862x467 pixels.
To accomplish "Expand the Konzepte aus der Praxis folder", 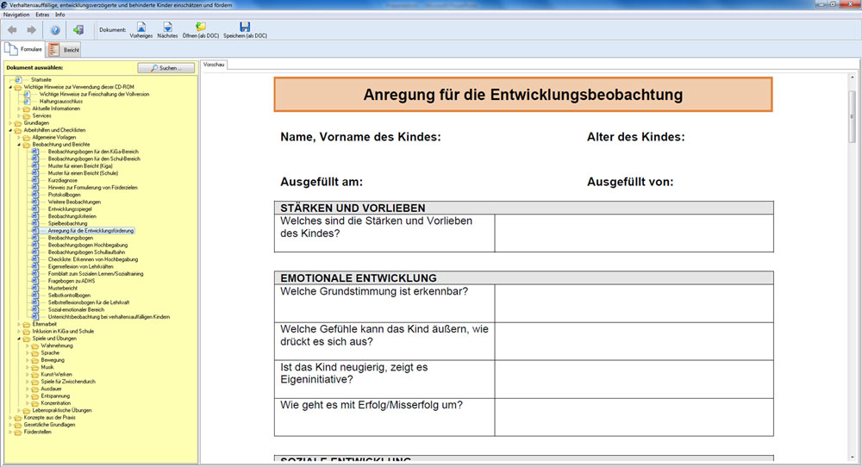I will click(x=9, y=418).
